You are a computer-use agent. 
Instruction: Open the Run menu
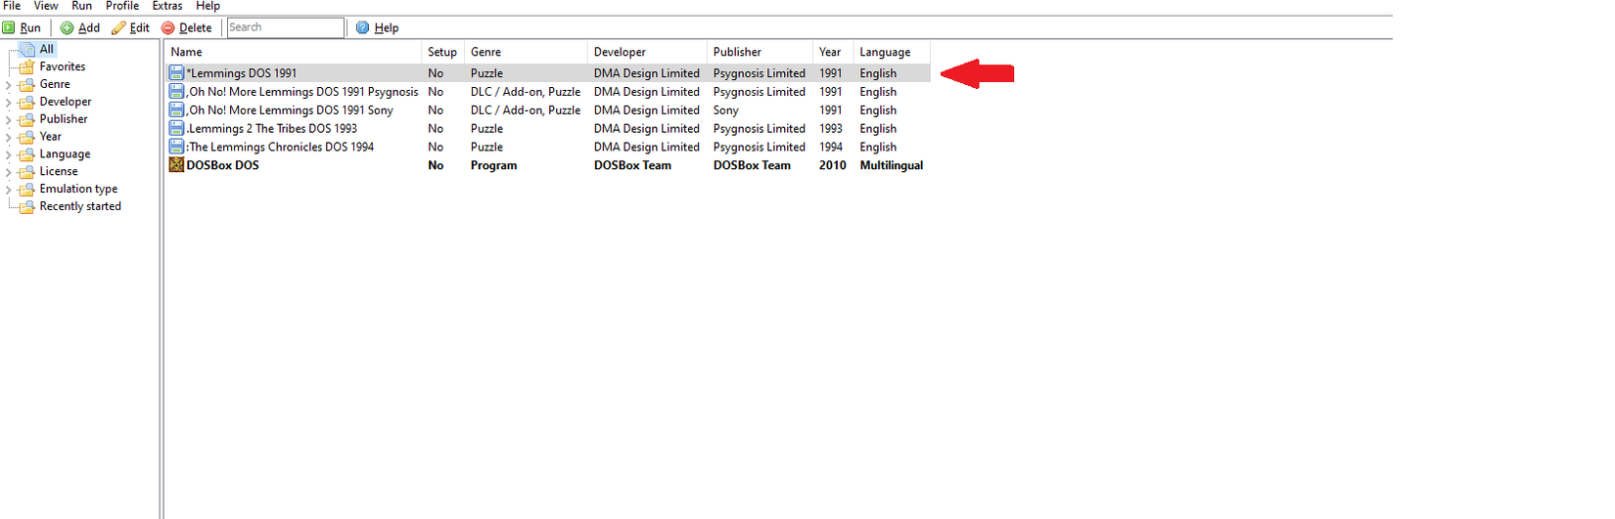tap(82, 6)
